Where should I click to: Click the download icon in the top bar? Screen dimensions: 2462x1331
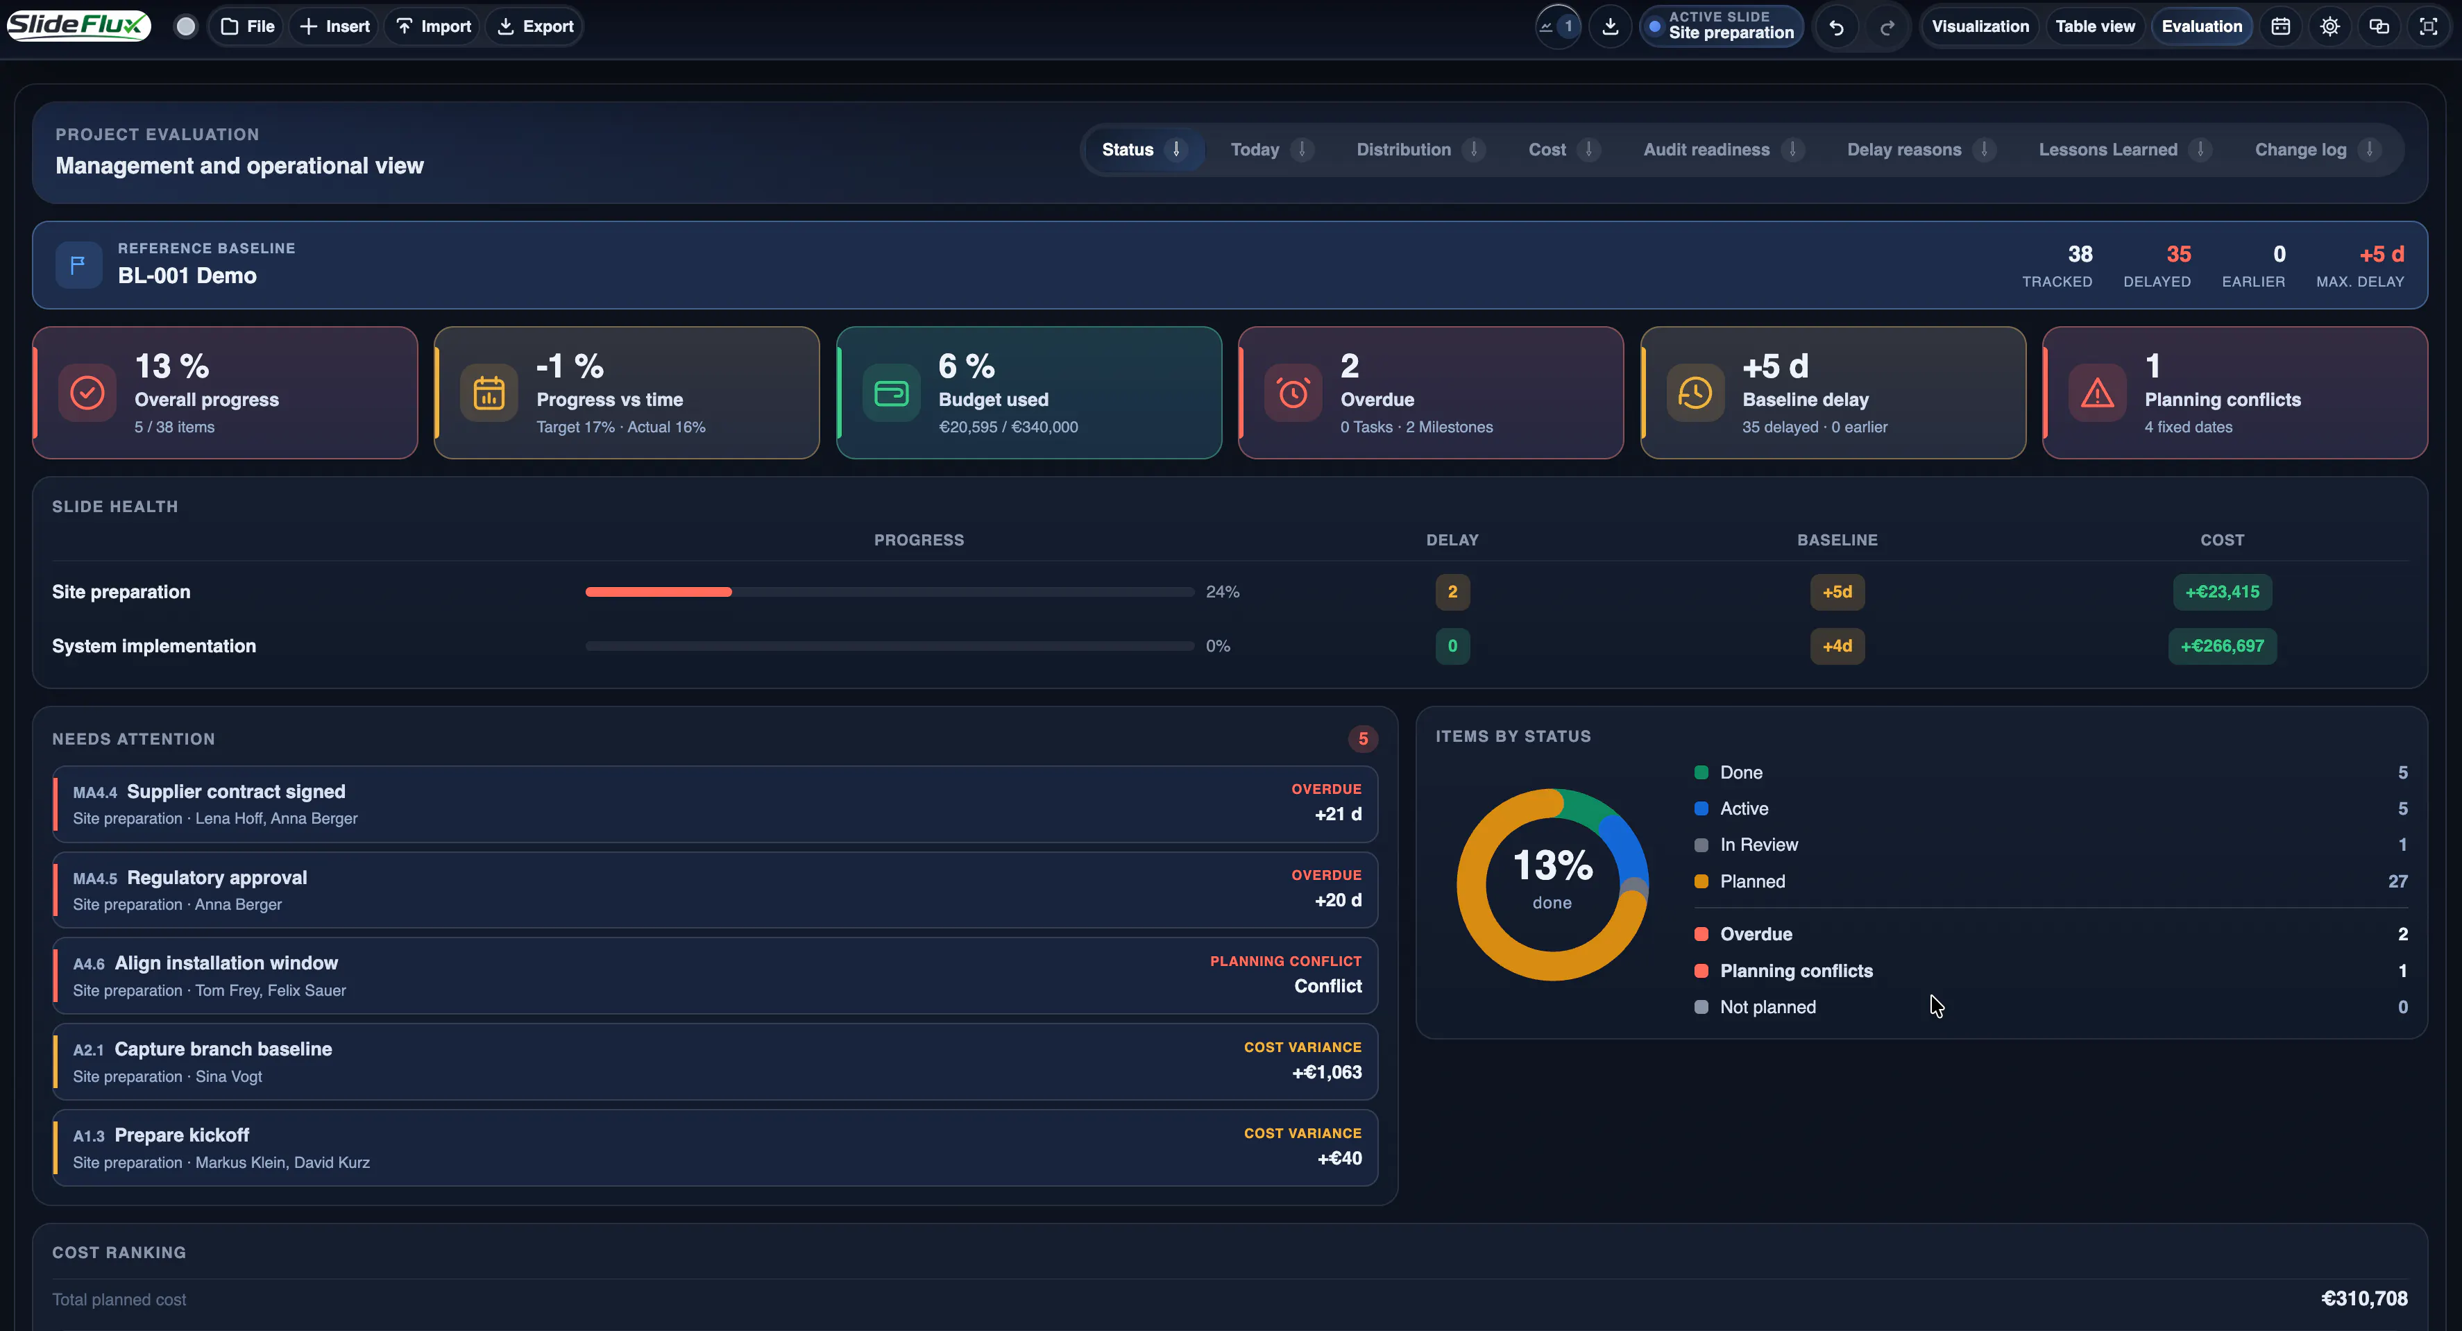(x=1611, y=27)
